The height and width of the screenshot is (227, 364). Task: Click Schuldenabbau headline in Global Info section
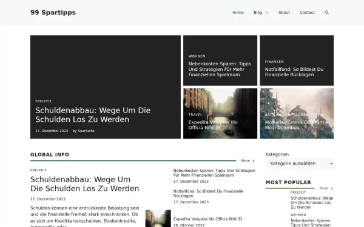tap(84, 184)
